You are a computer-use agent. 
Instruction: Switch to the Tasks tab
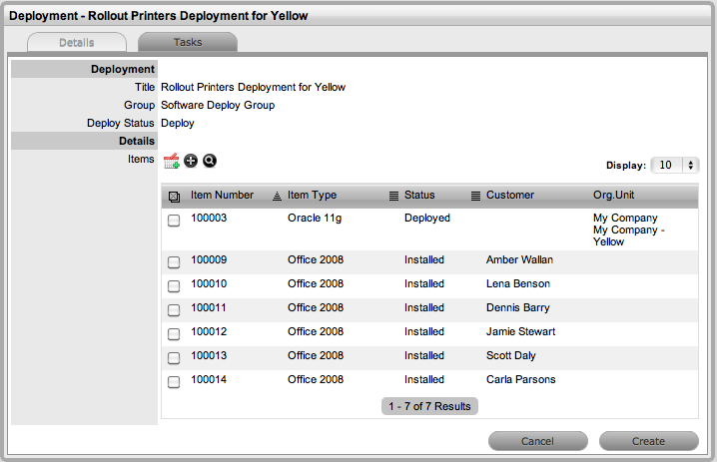coord(187,43)
